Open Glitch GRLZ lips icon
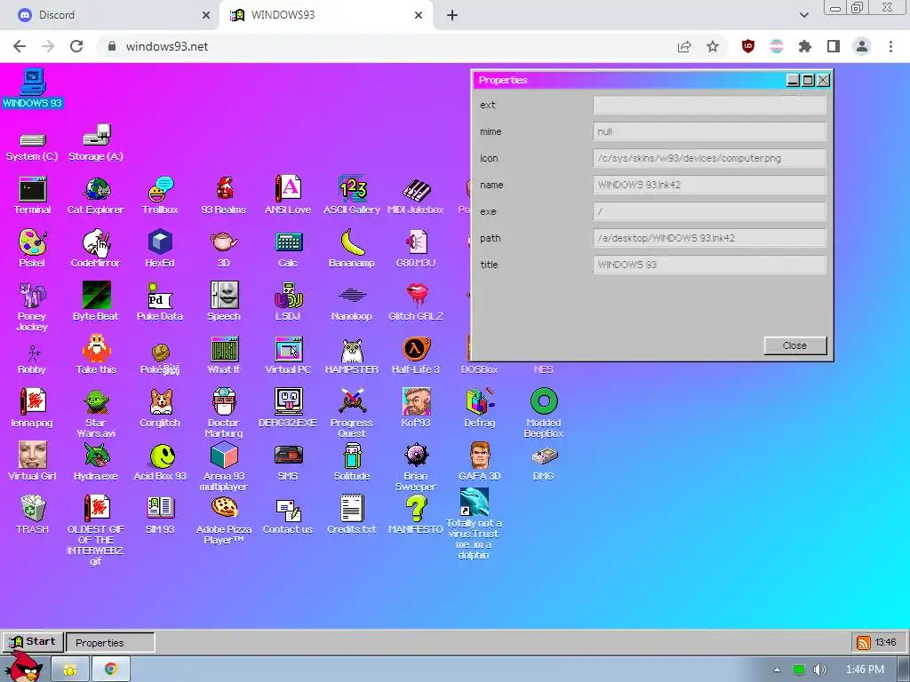The width and height of the screenshot is (910, 682). click(416, 301)
